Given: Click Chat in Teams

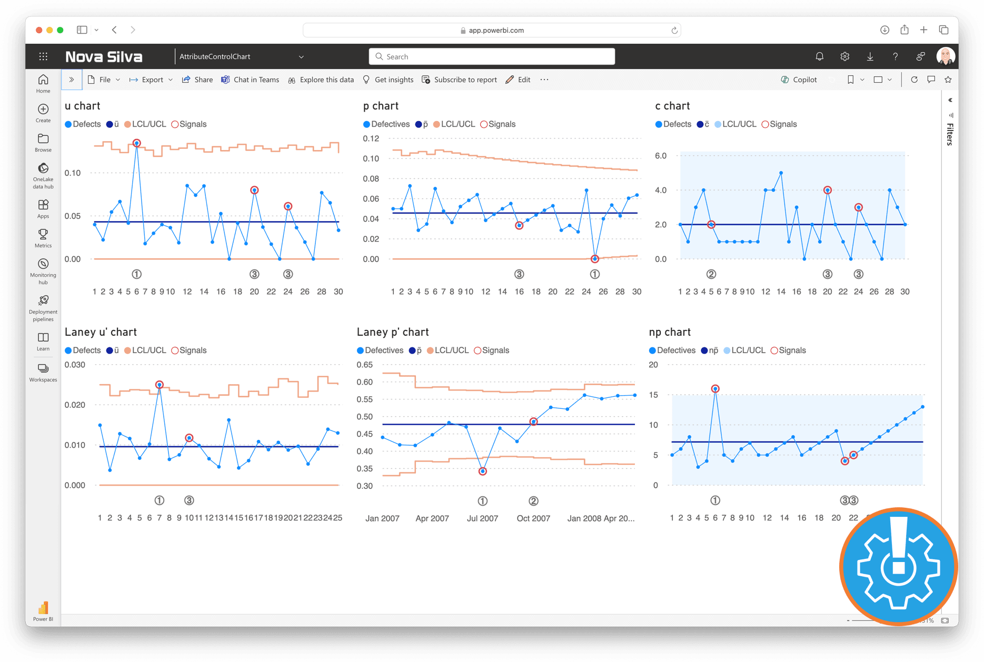Looking at the screenshot, I should click(x=250, y=79).
